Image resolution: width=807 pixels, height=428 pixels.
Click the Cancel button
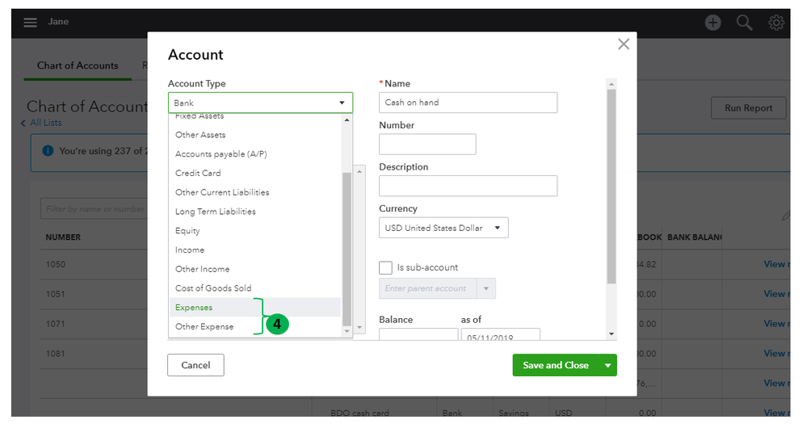coord(195,365)
